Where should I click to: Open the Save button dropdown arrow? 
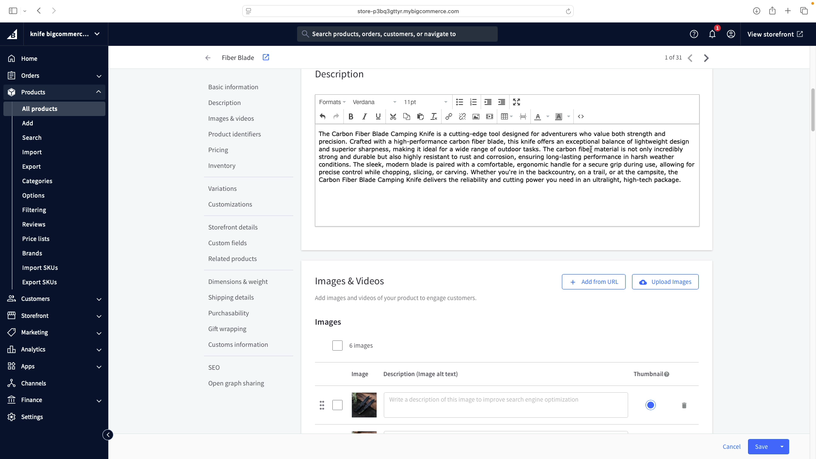coord(782,447)
